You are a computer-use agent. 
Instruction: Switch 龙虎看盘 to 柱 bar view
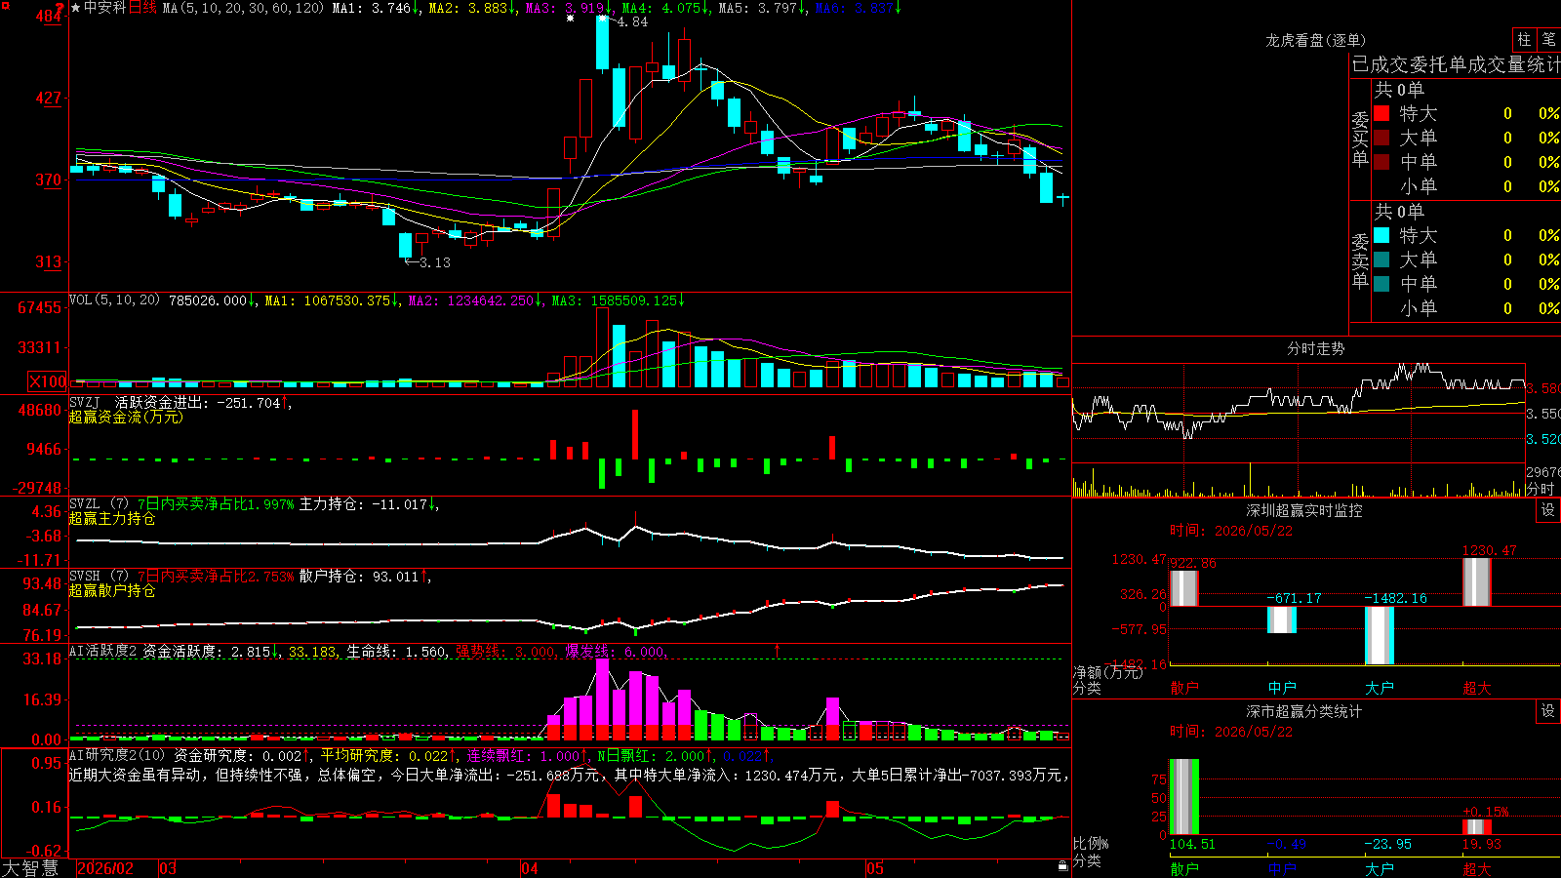(x=1524, y=39)
